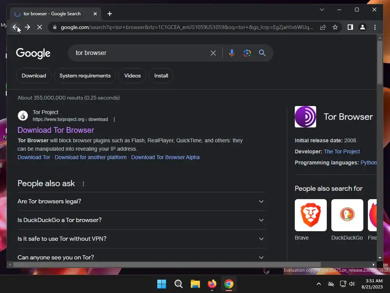Clear the search box with the X icon
This screenshot has width=390, height=293.
213,53
